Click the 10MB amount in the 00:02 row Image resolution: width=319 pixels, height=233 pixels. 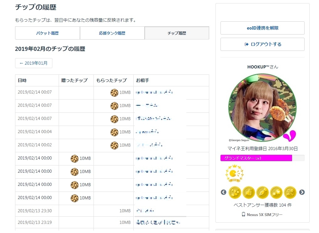click(x=125, y=145)
